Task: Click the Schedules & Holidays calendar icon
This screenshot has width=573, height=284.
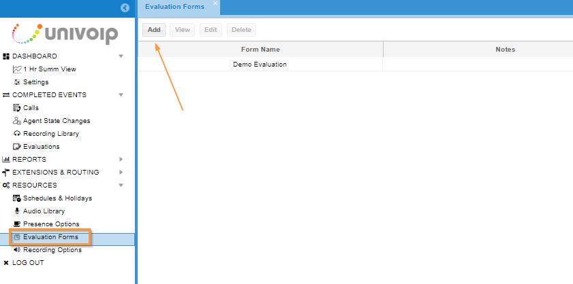Action: tap(17, 198)
